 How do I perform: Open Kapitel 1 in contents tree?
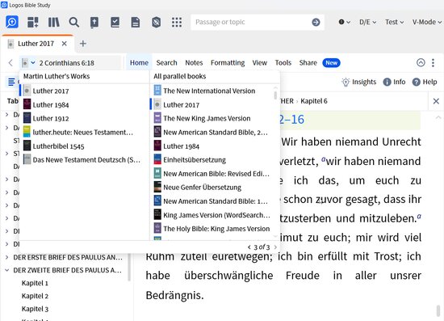[x=35, y=283]
